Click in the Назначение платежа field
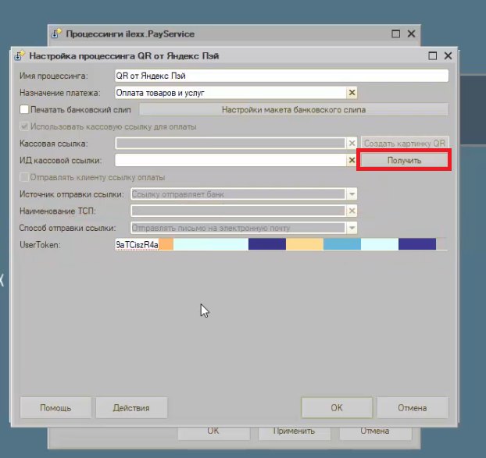This screenshot has height=458, width=486. pyautogui.click(x=230, y=93)
